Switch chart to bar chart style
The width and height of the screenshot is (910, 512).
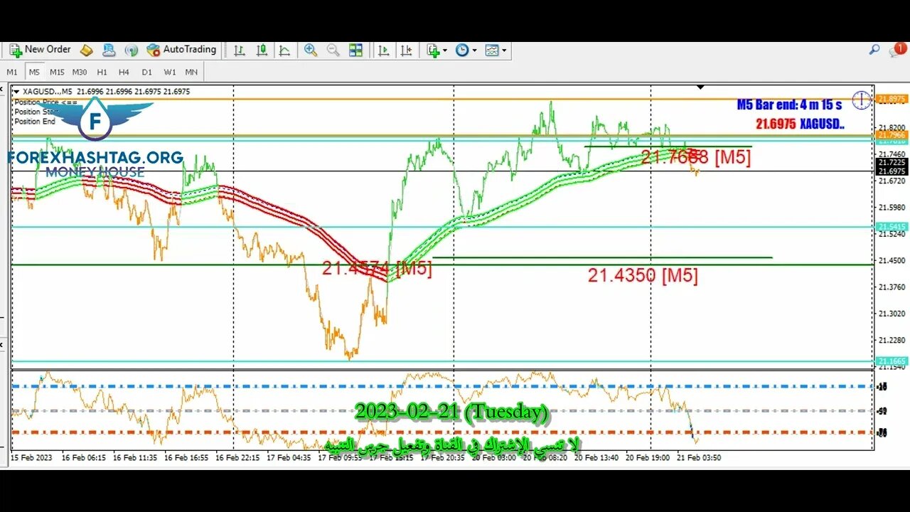[240, 50]
